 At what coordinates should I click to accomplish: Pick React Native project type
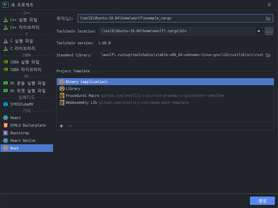[x=27, y=141]
